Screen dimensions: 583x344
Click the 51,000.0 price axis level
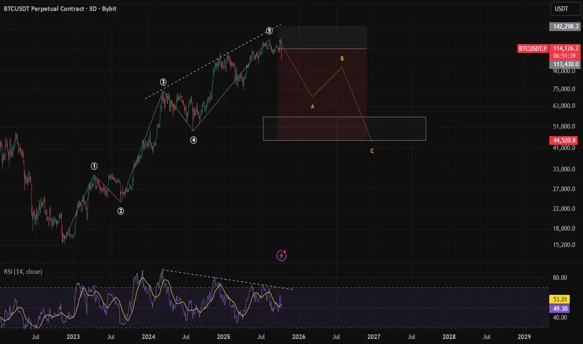coord(564,126)
